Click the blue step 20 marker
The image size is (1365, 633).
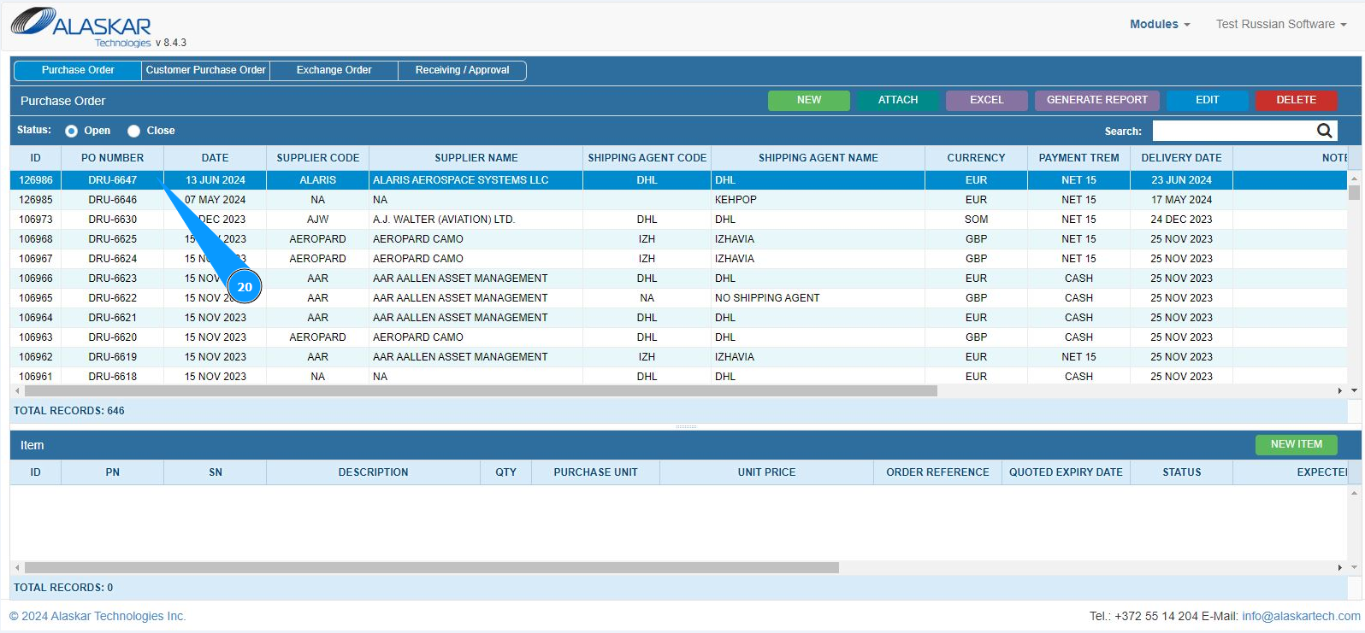[x=245, y=287]
